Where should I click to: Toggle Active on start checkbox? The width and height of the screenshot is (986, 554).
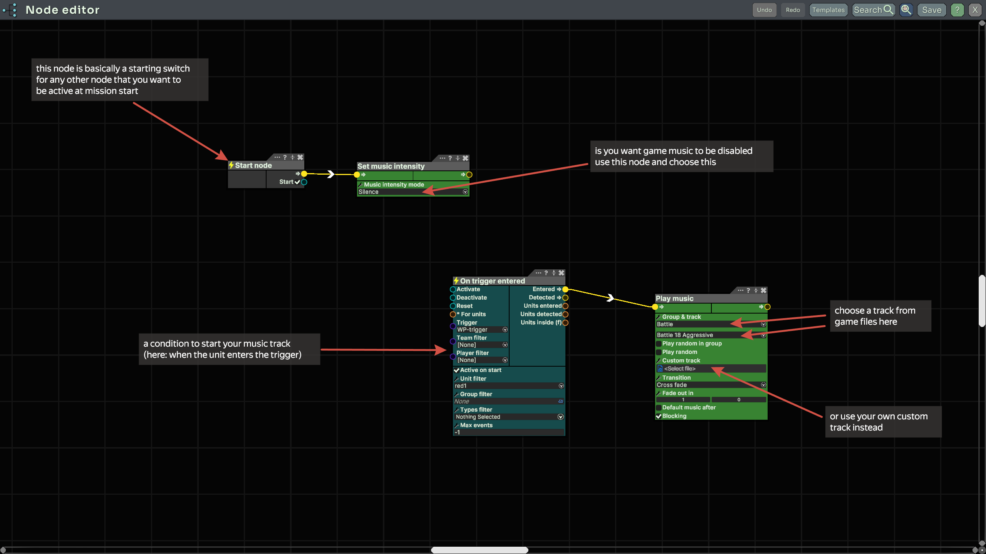(456, 370)
